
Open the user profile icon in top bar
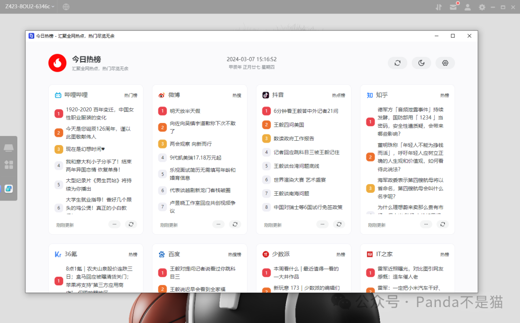[x=468, y=7]
